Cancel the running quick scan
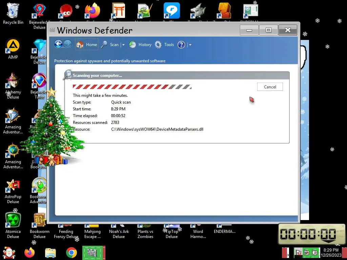This screenshot has width=347, height=260. click(x=270, y=87)
